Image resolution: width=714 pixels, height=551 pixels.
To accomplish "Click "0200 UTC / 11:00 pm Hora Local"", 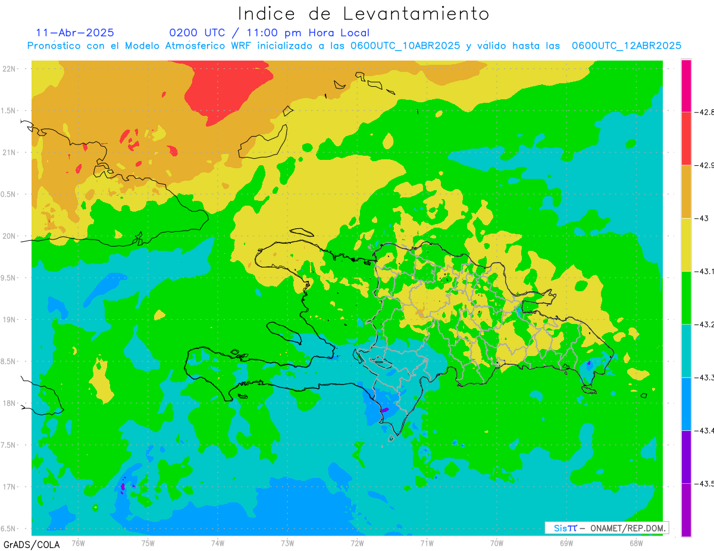I will (x=270, y=33).
